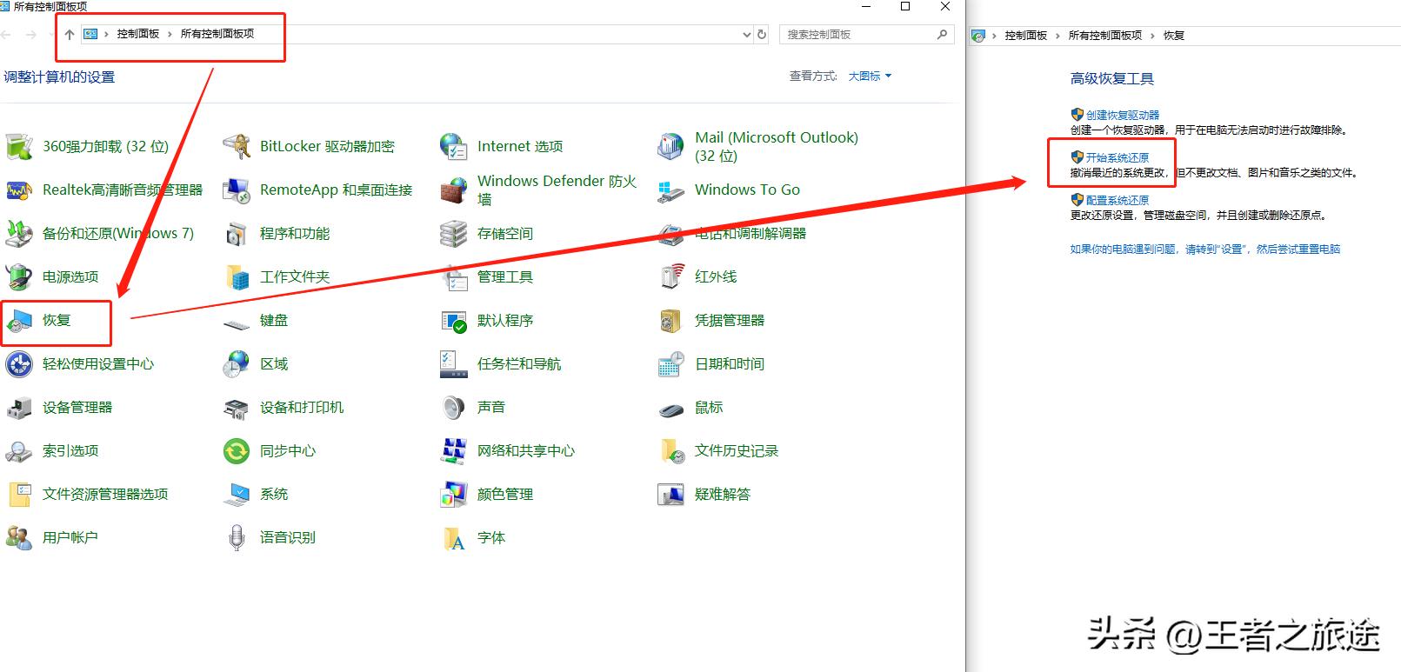Open 红外线 icon
The height and width of the screenshot is (672, 1401).
(671, 276)
